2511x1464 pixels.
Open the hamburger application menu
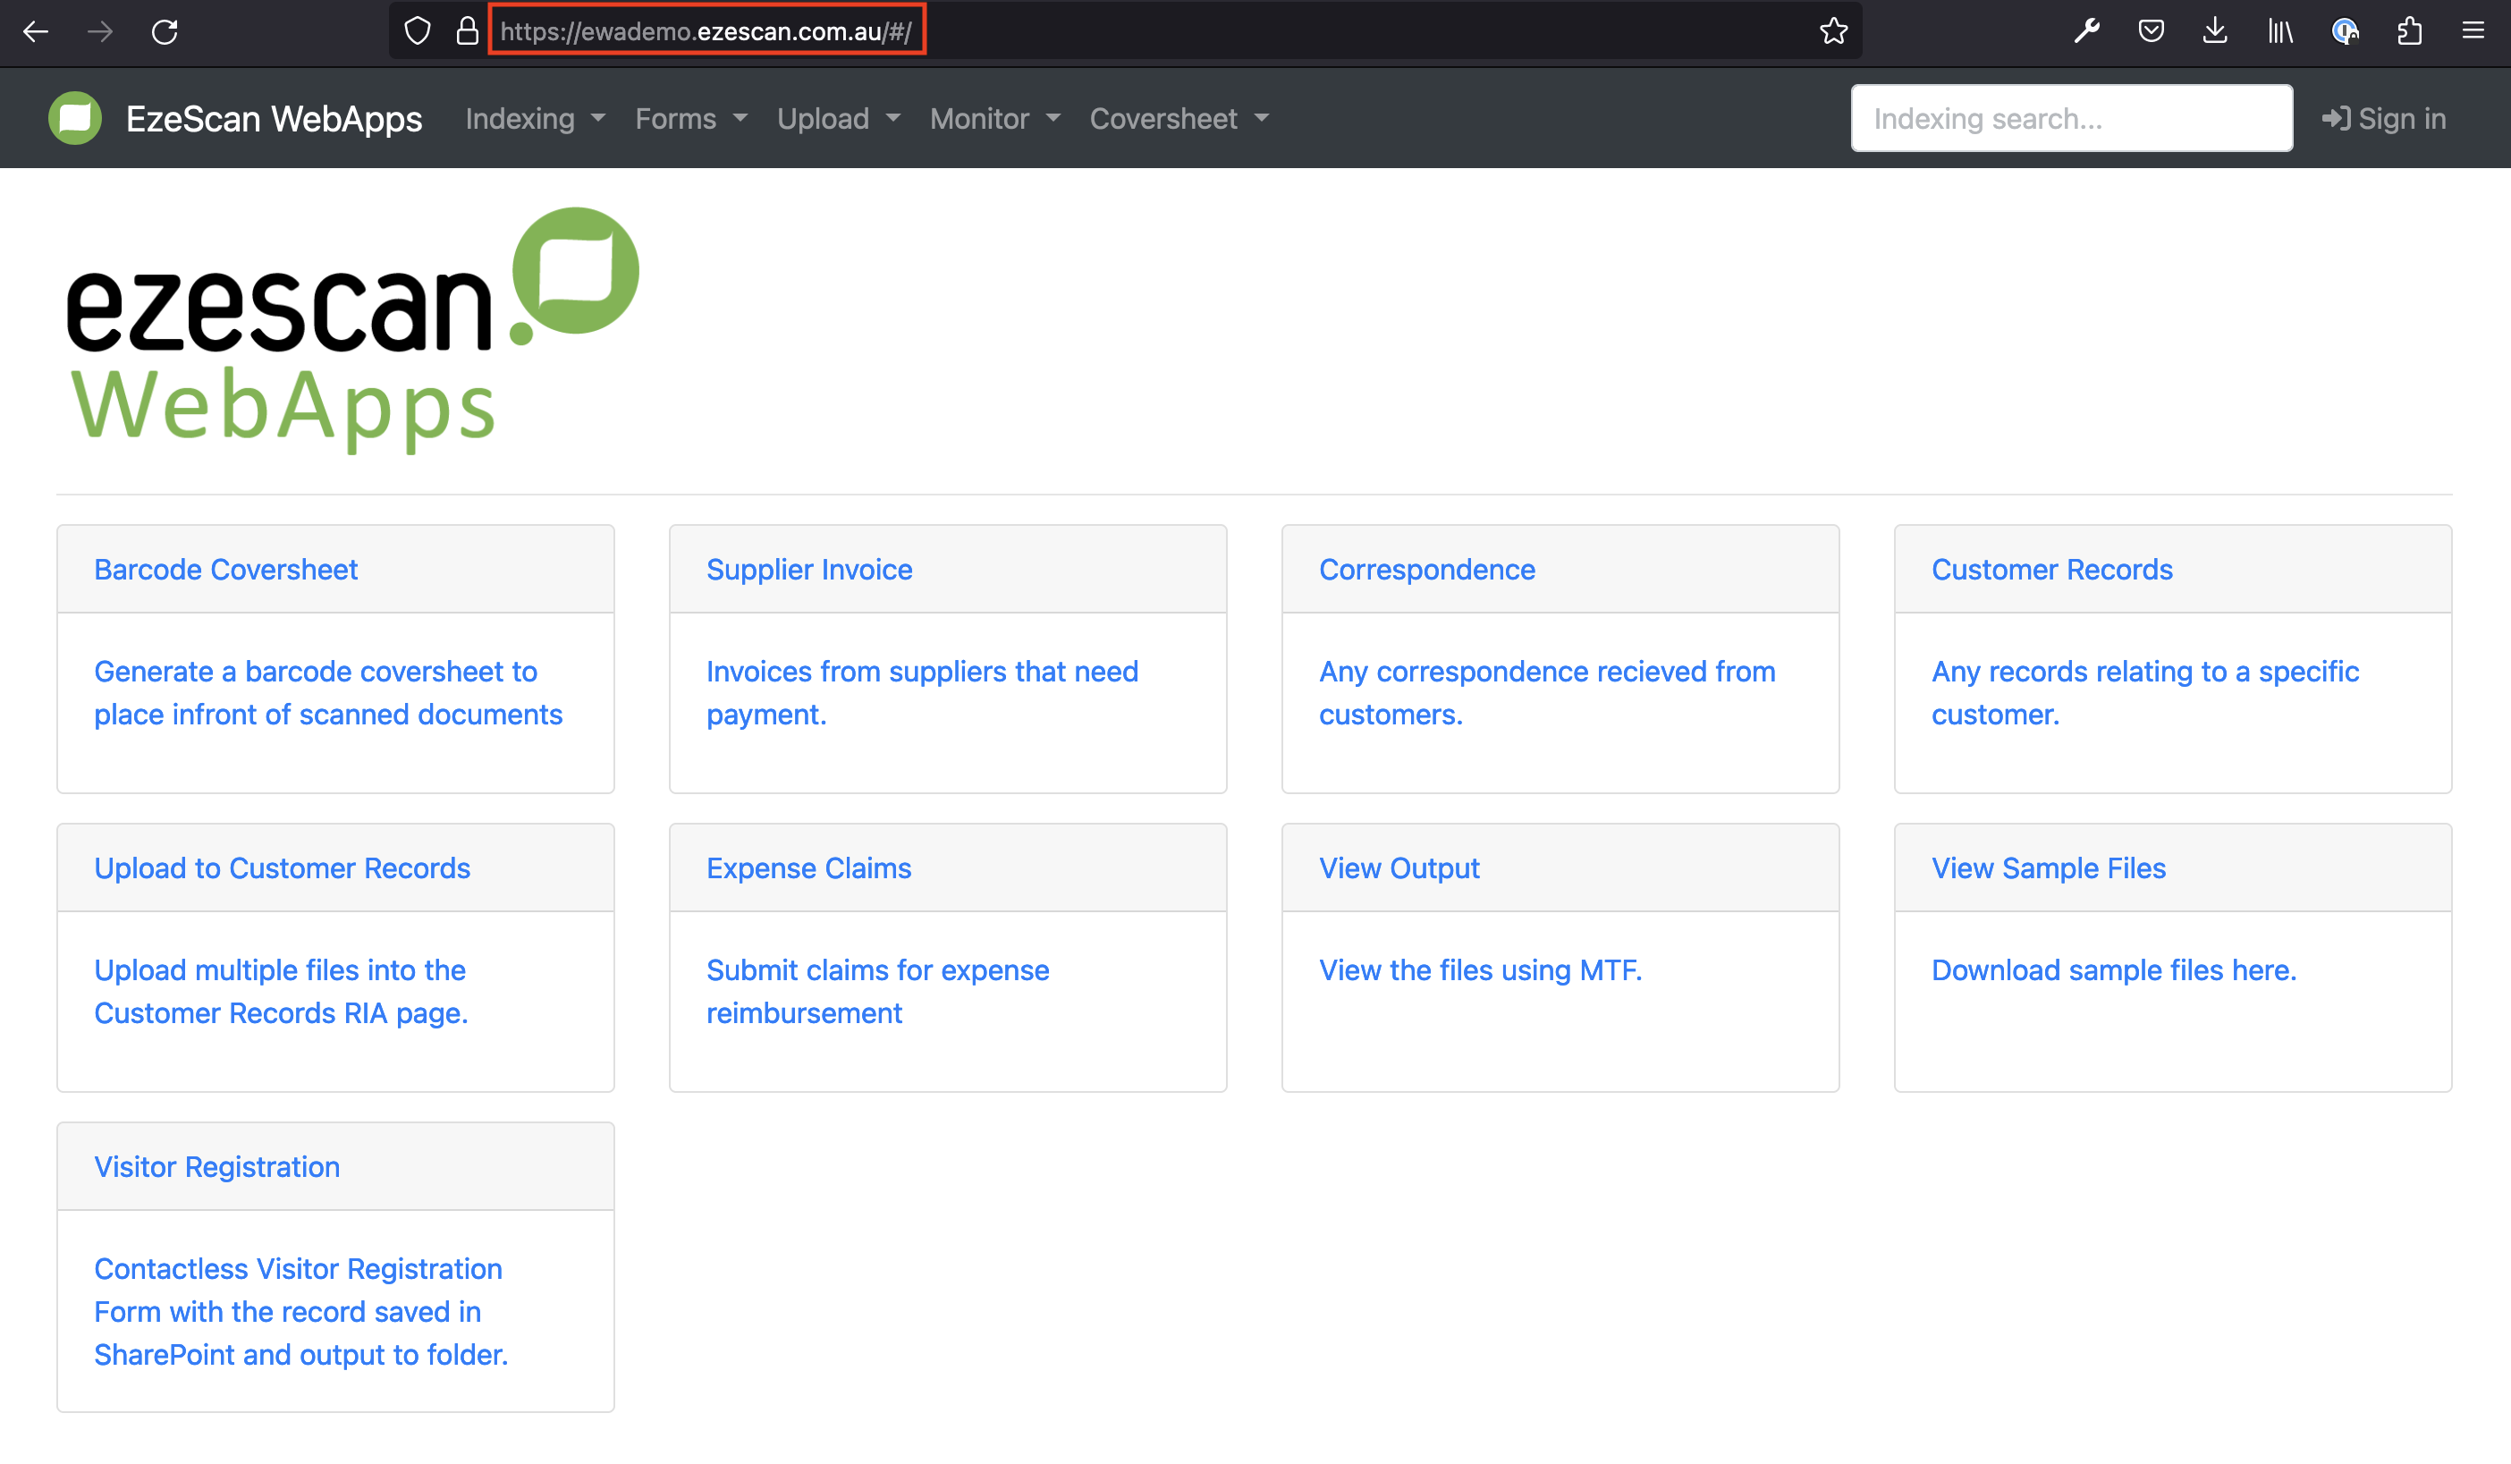point(2473,32)
